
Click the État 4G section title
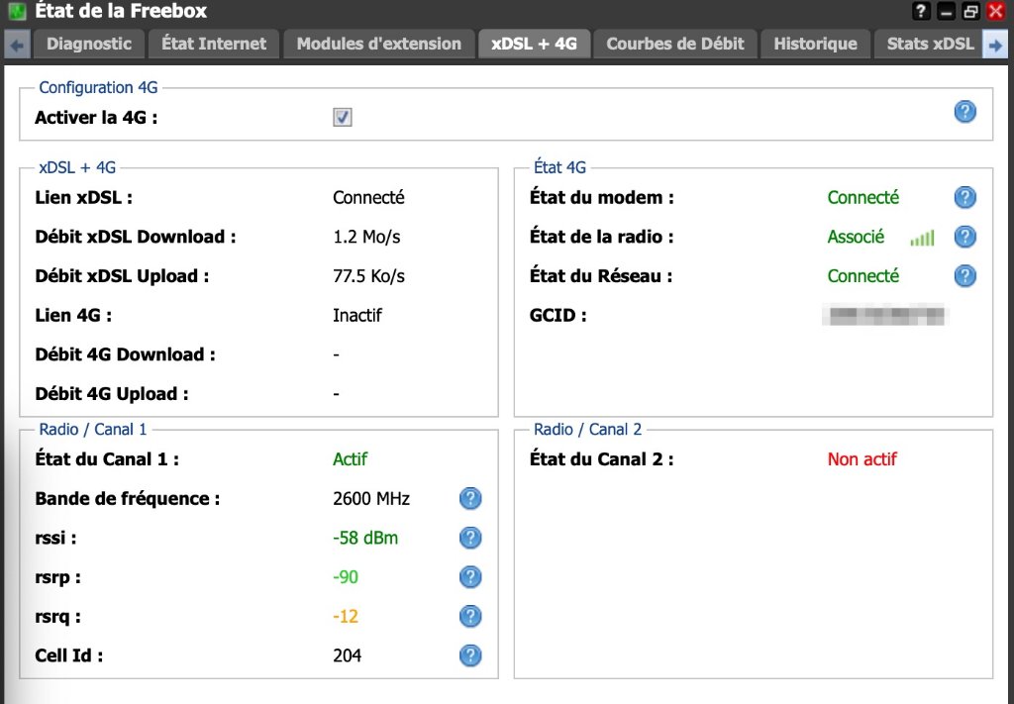click(559, 167)
